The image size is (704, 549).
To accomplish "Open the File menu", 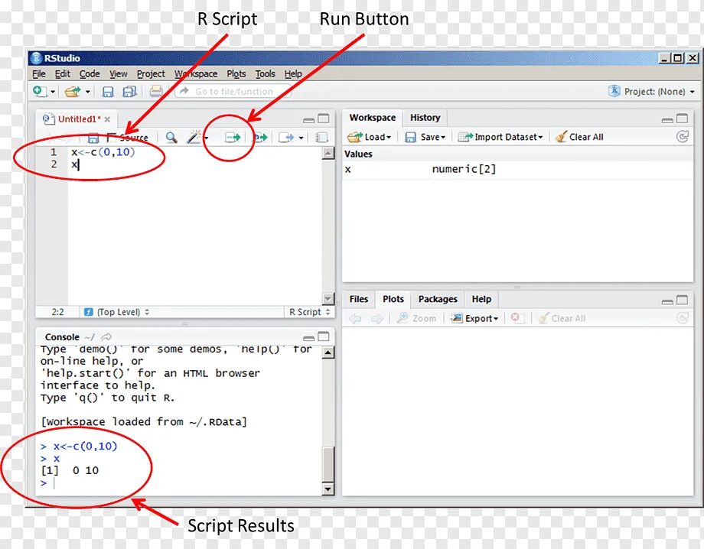I will pyautogui.click(x=38, y=73).
